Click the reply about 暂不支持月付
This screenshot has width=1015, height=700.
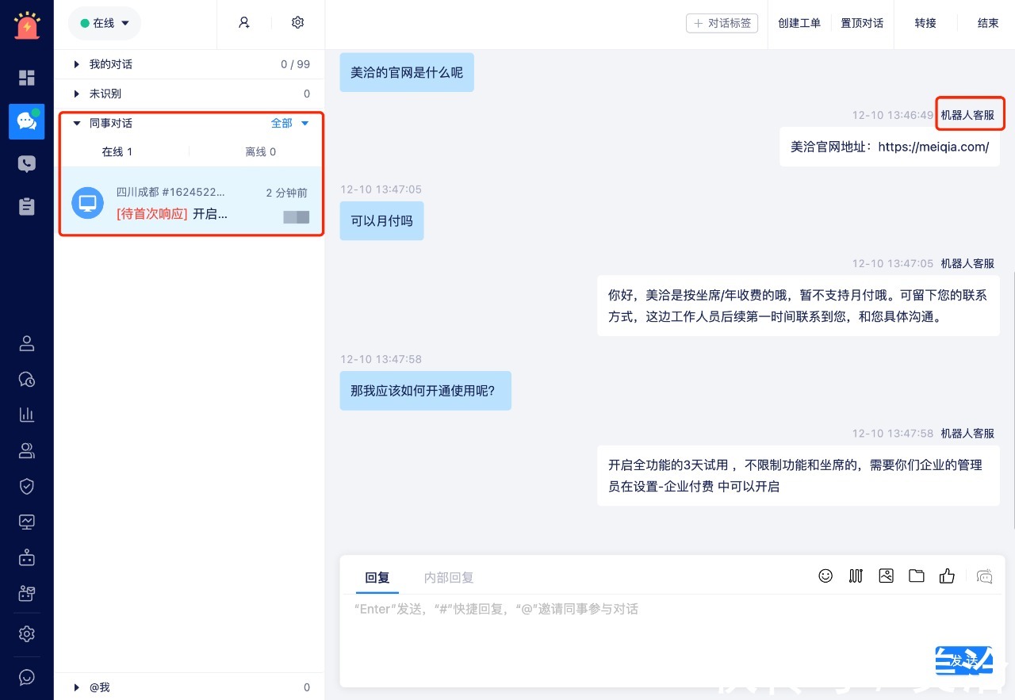pyautogui.click(x=799, y=306)
